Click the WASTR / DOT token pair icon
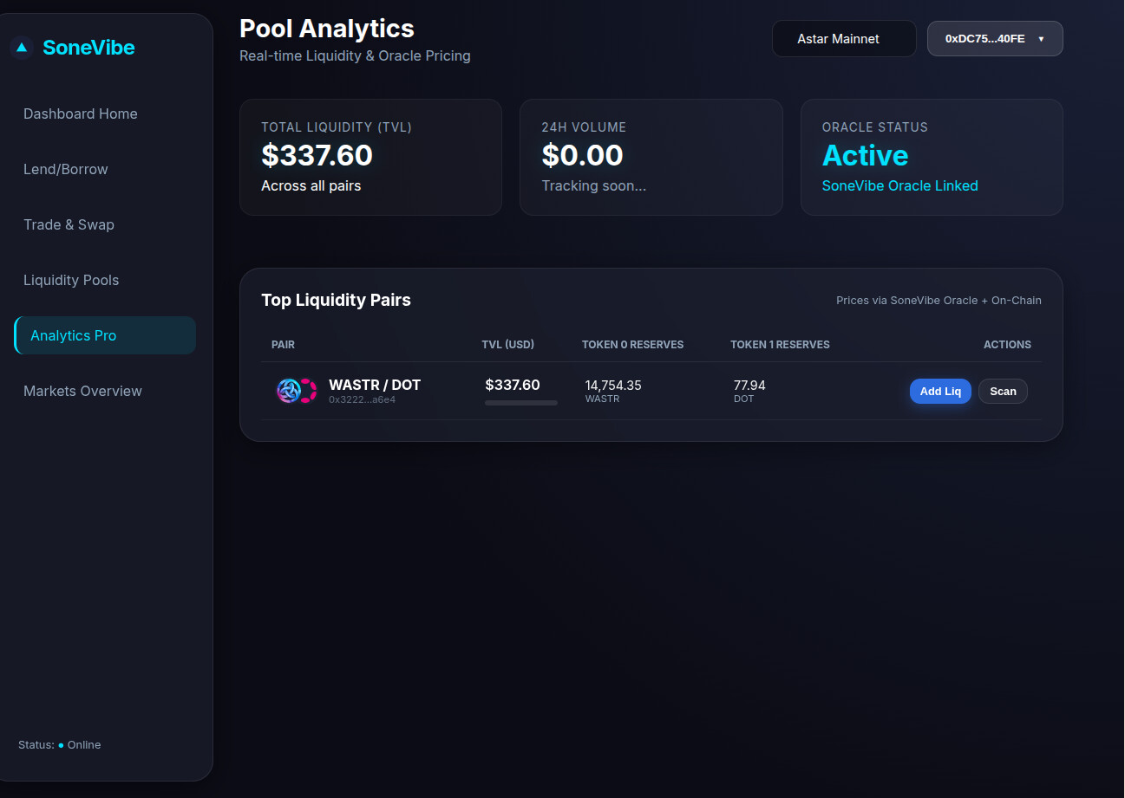Viewport: 1125px width, 798px height. [297, 391]
